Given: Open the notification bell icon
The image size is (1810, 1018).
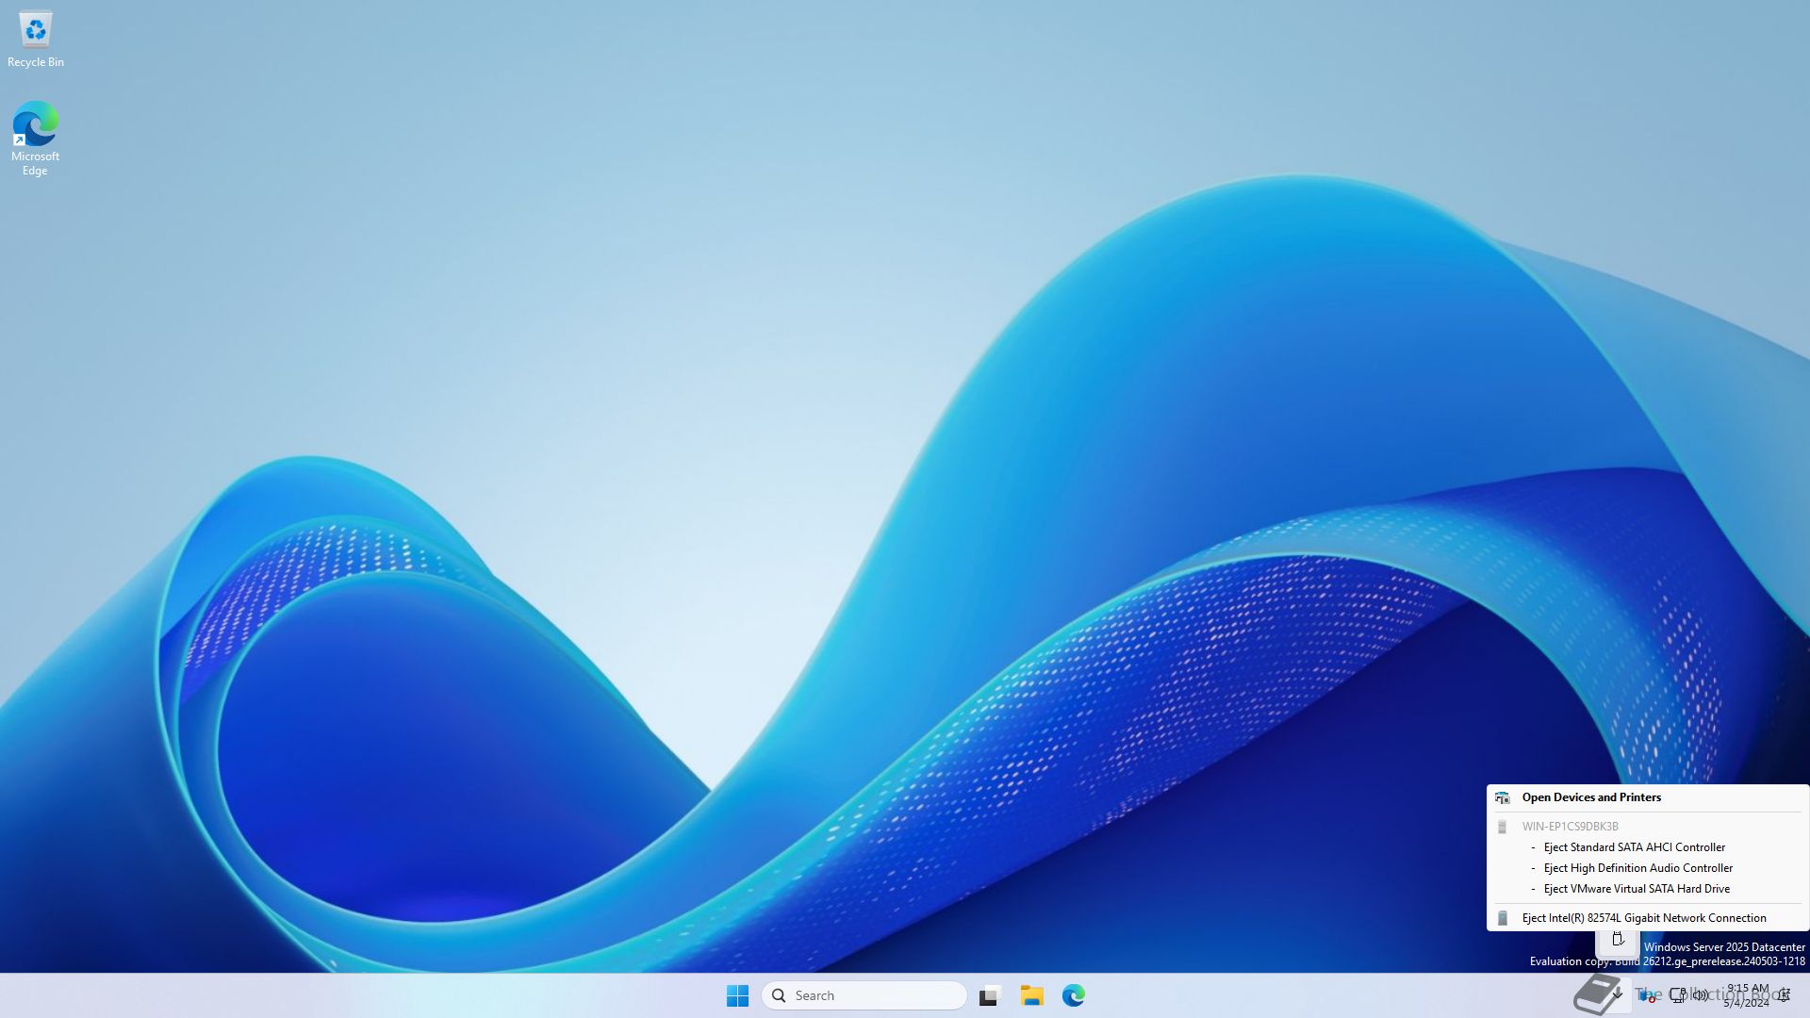Looking at the screenshot, I should [1784, 994].
